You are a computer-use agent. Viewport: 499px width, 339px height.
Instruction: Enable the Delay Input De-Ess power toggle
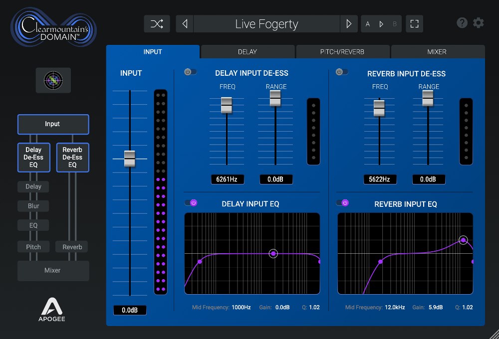pyautogui.click(x=190, y=71)
